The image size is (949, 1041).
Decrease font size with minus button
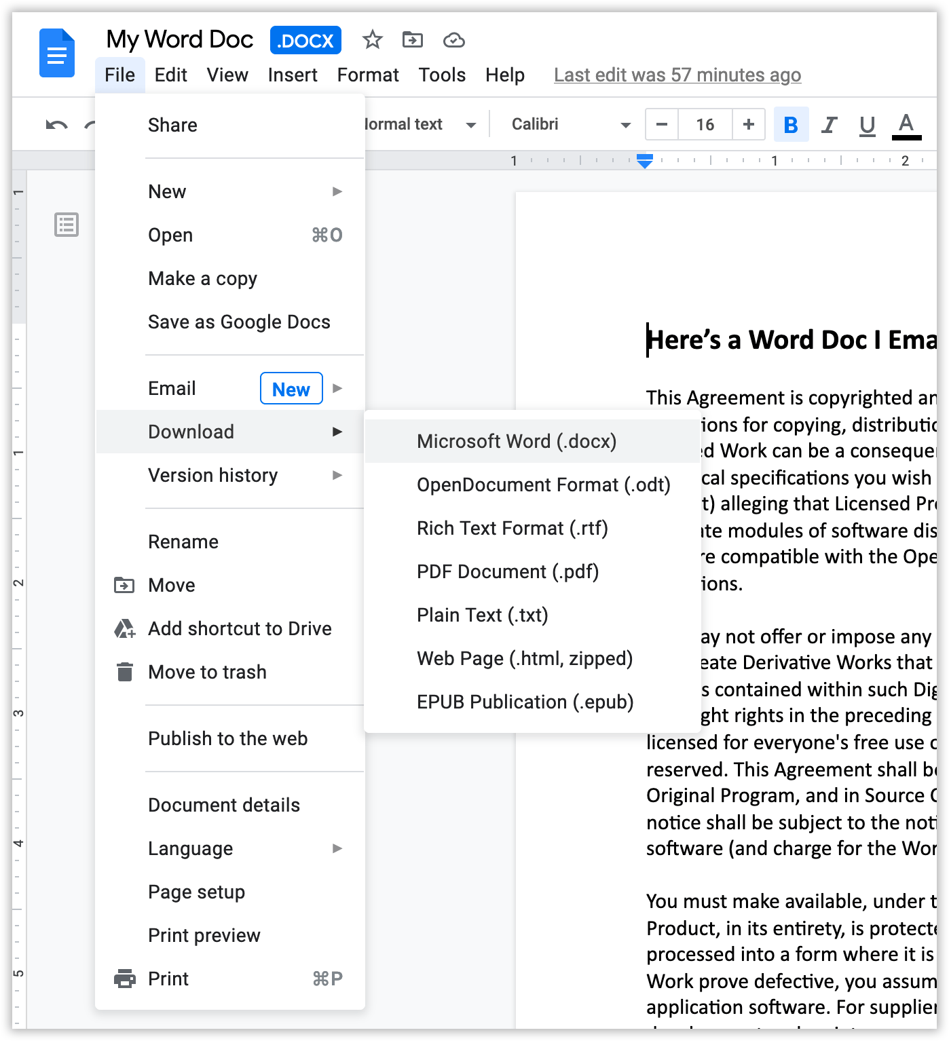pos(662,124)
